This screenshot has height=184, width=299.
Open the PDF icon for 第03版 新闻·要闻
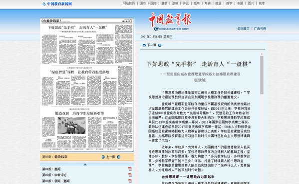pyautogui.click(x=130, y=181)
